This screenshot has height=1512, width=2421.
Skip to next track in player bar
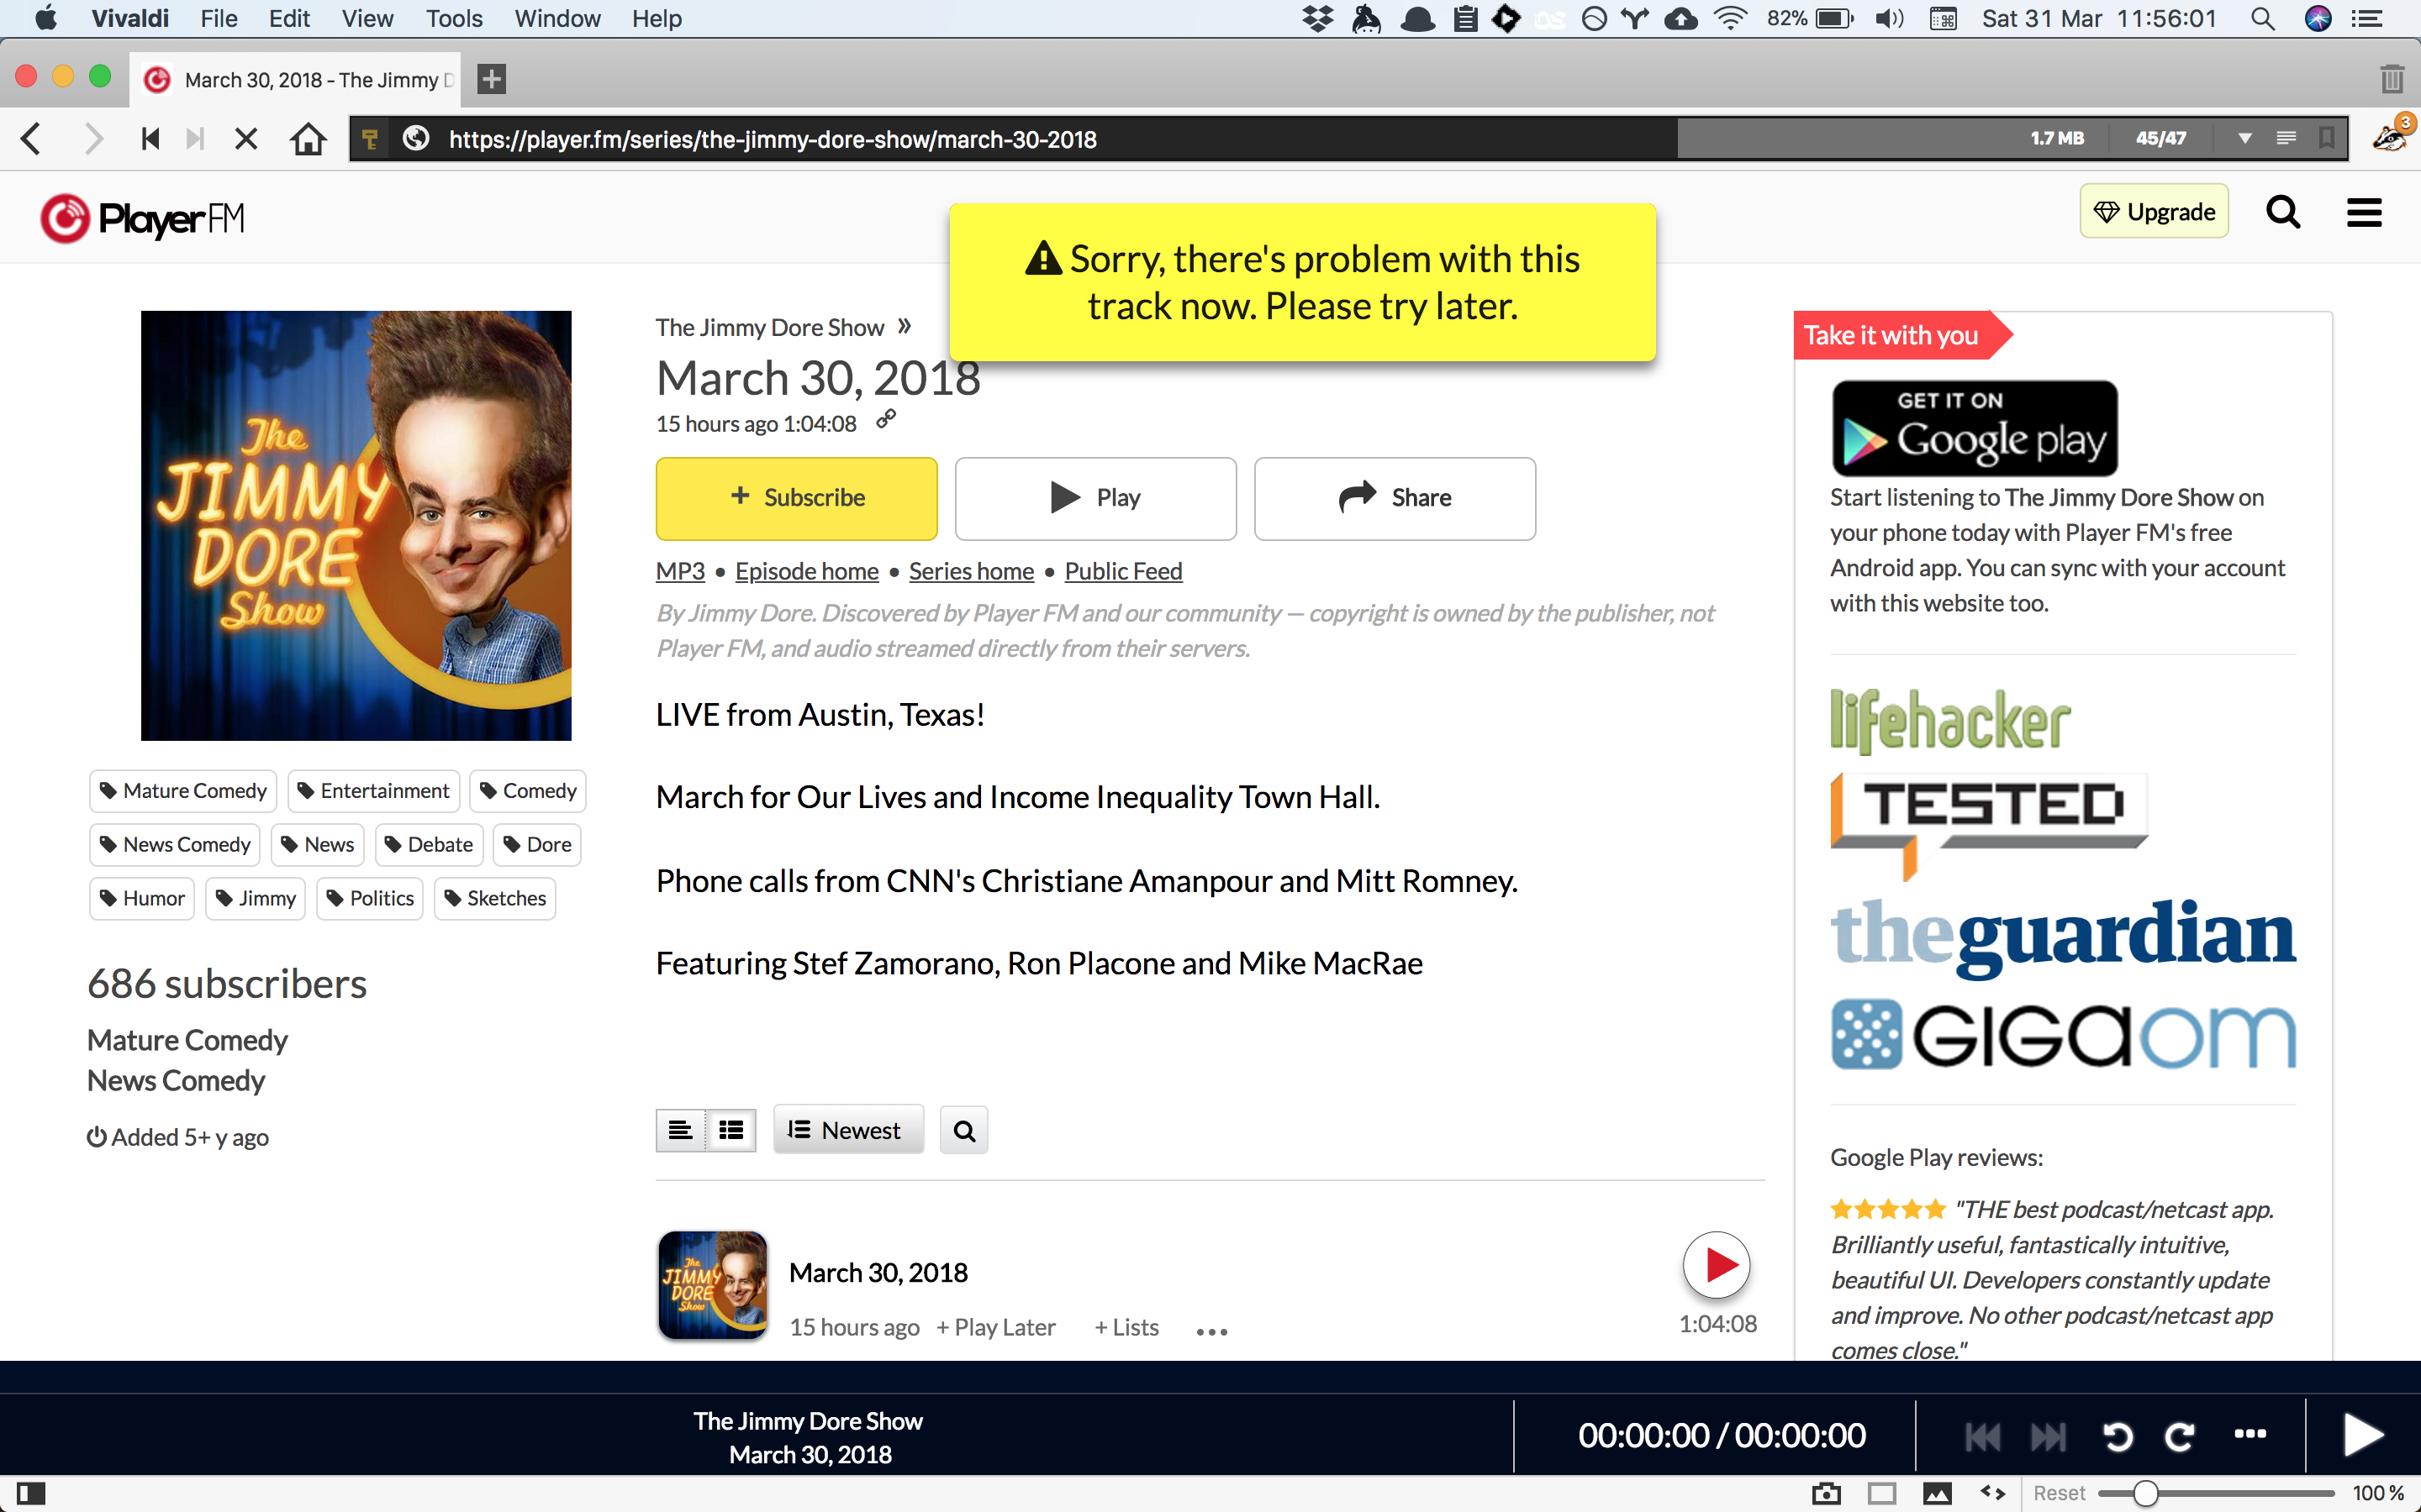point(2048,1437)
